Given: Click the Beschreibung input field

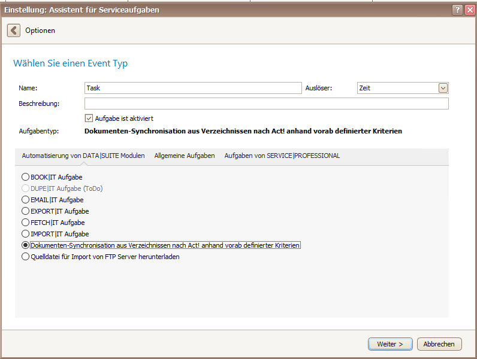Looking at the screenshot, I should (267, 104).
